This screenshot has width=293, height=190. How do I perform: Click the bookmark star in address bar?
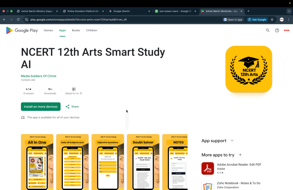(x=272, y=19)
